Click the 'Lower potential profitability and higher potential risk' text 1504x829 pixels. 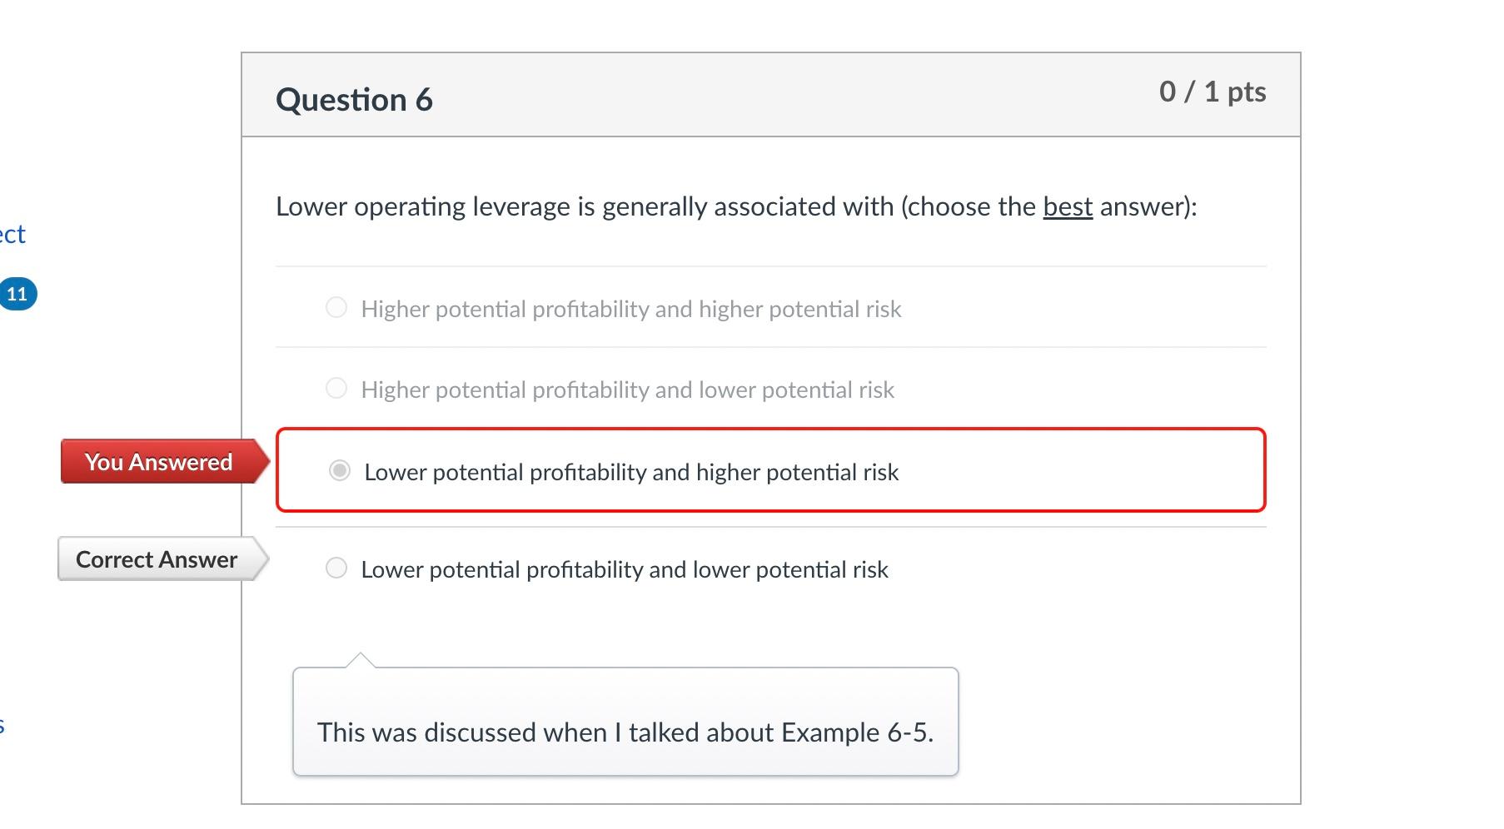point(631,473)
